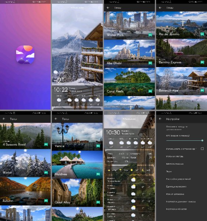Screen dimensions: 207x221
Task: Open the Среда forecast row
Action: pyautogui.click(x=129, y=194)
